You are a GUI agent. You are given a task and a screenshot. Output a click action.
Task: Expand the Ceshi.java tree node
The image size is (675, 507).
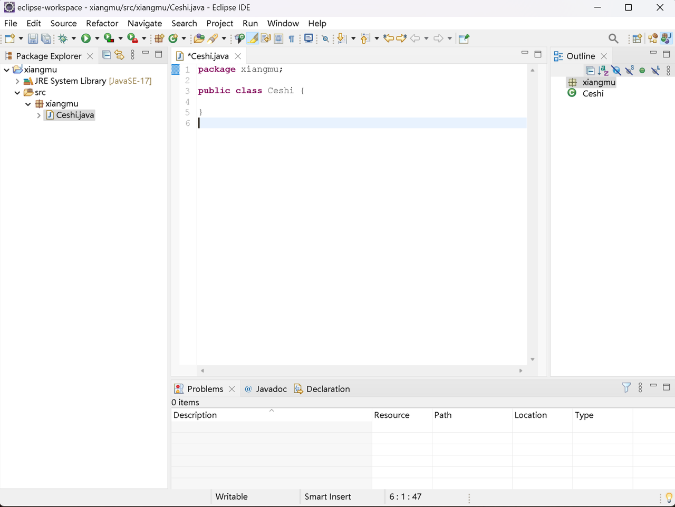click(x=38, y=115)
